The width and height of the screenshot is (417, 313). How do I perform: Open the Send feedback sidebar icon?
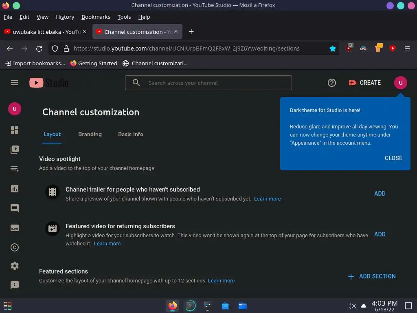[x=15, y=285]
